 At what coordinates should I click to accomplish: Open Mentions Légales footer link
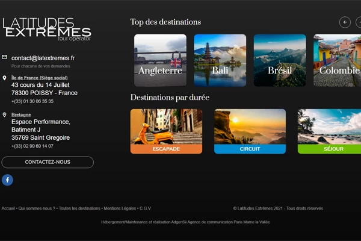point(120,208)
